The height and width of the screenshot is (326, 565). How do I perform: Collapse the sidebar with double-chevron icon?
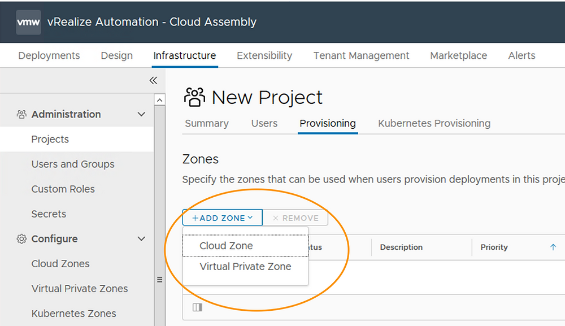pos(153,80)
